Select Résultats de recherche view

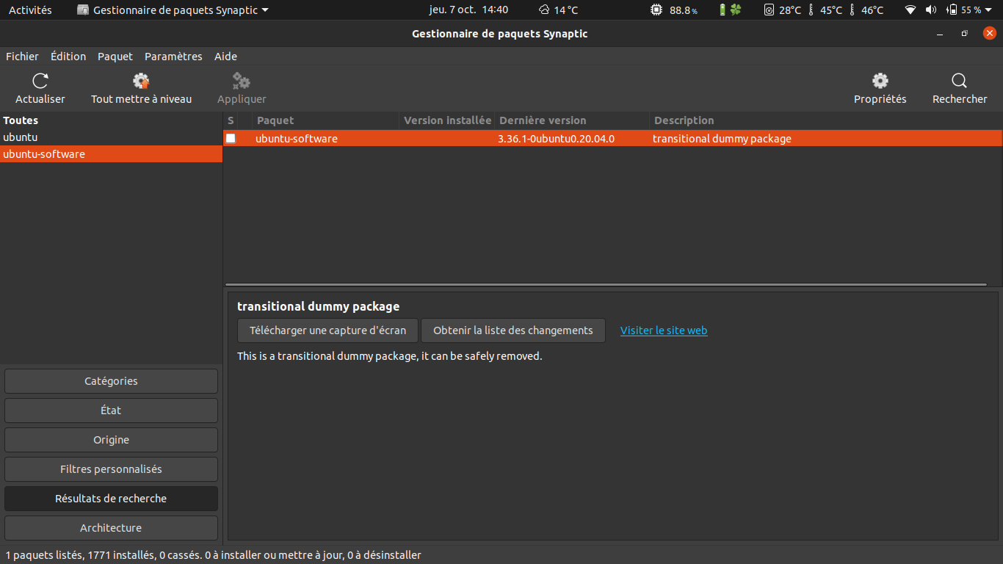pyautogui.click(x=111, y=499)
